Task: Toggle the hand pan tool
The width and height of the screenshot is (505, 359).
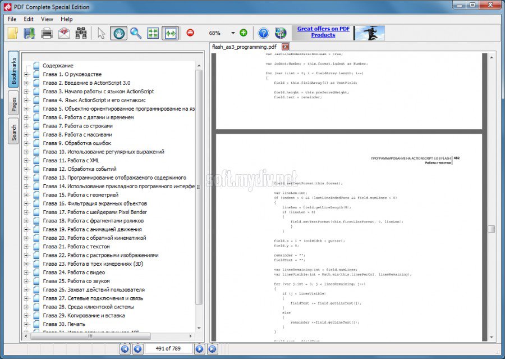Action: (x=118, y=33)
